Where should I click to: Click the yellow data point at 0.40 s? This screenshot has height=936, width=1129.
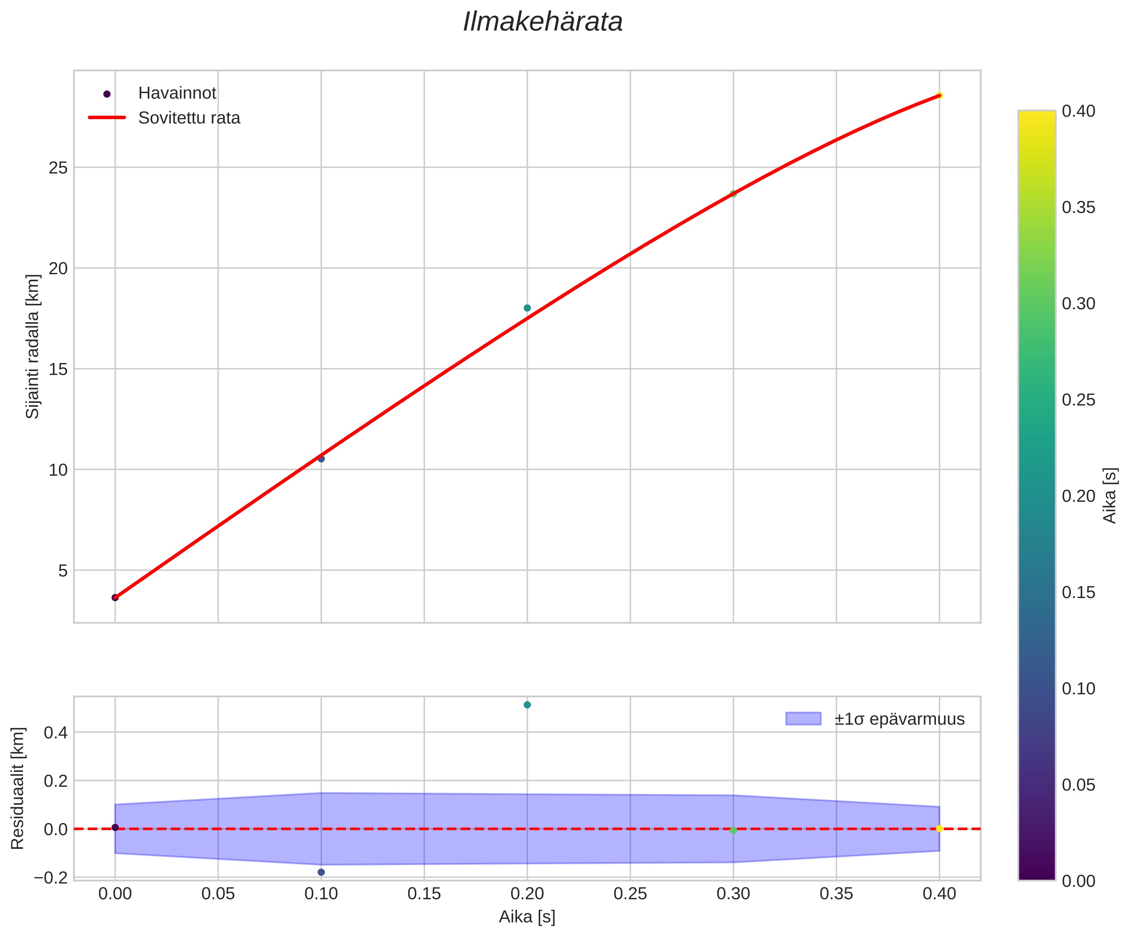click(939, 95)
